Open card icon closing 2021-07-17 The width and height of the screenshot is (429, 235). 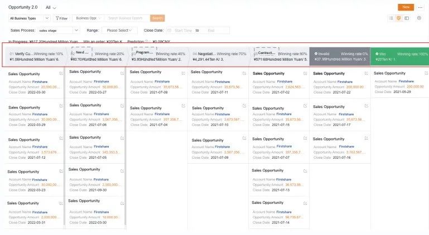[x=366, y=106]
